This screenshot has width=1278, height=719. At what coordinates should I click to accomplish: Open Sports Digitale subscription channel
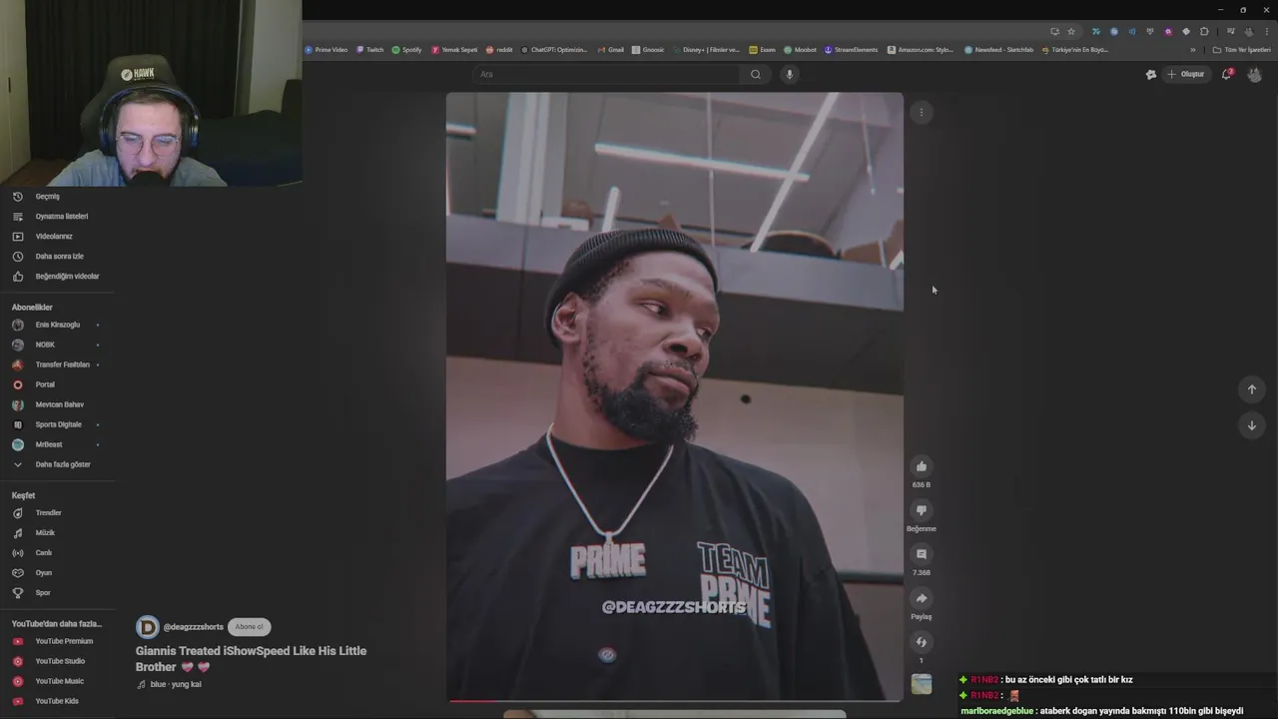pos(58,424)
